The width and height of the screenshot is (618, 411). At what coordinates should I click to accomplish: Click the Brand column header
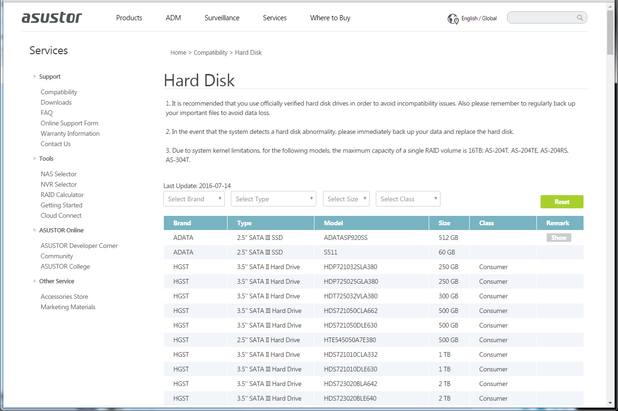coord(195,223)
